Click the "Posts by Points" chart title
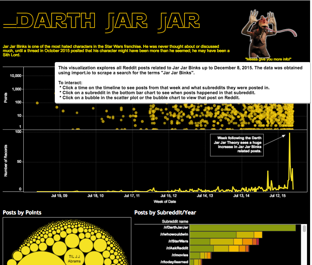Image resolution: width=312 pixels, height=265 pixels. (22, 213)
